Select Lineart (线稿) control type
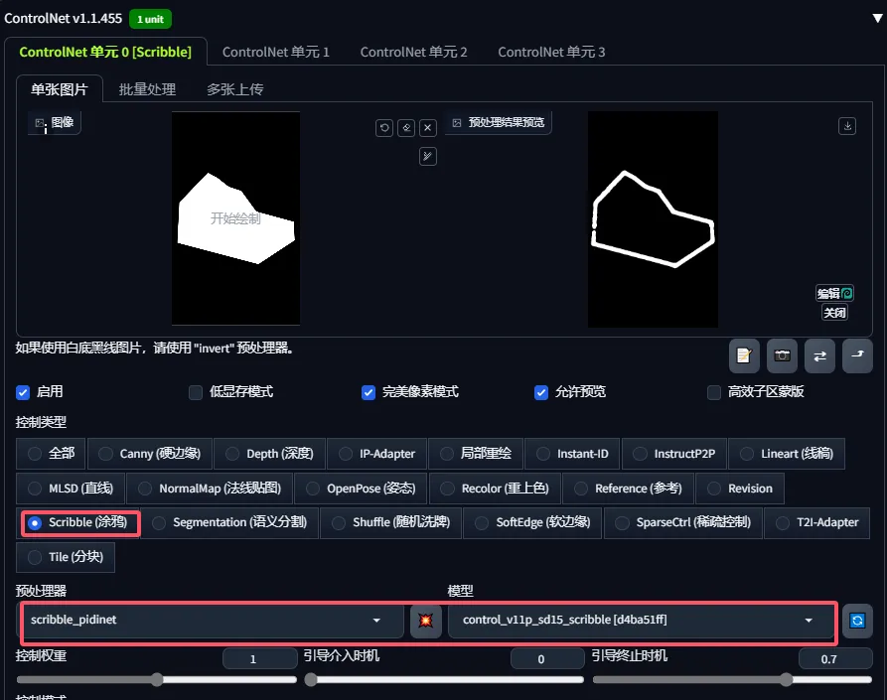Image resolution: width=887 pixels, height=700 pixels. [787, 454]
